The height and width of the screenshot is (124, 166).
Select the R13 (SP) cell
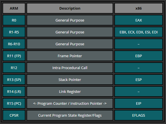click(x=14, y=80)
